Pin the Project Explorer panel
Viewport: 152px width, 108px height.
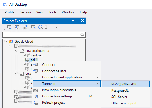pos(78,21)
